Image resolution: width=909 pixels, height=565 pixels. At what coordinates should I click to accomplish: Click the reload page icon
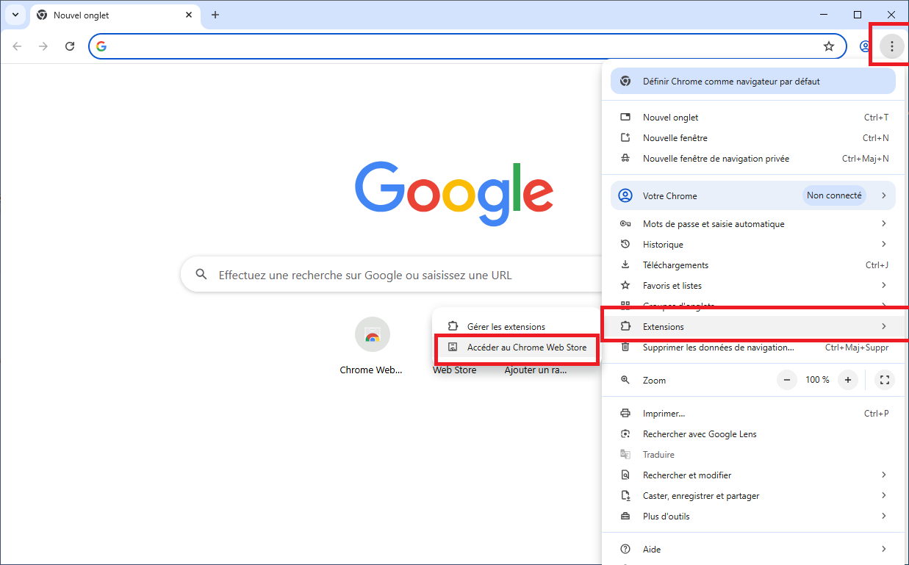70,46
